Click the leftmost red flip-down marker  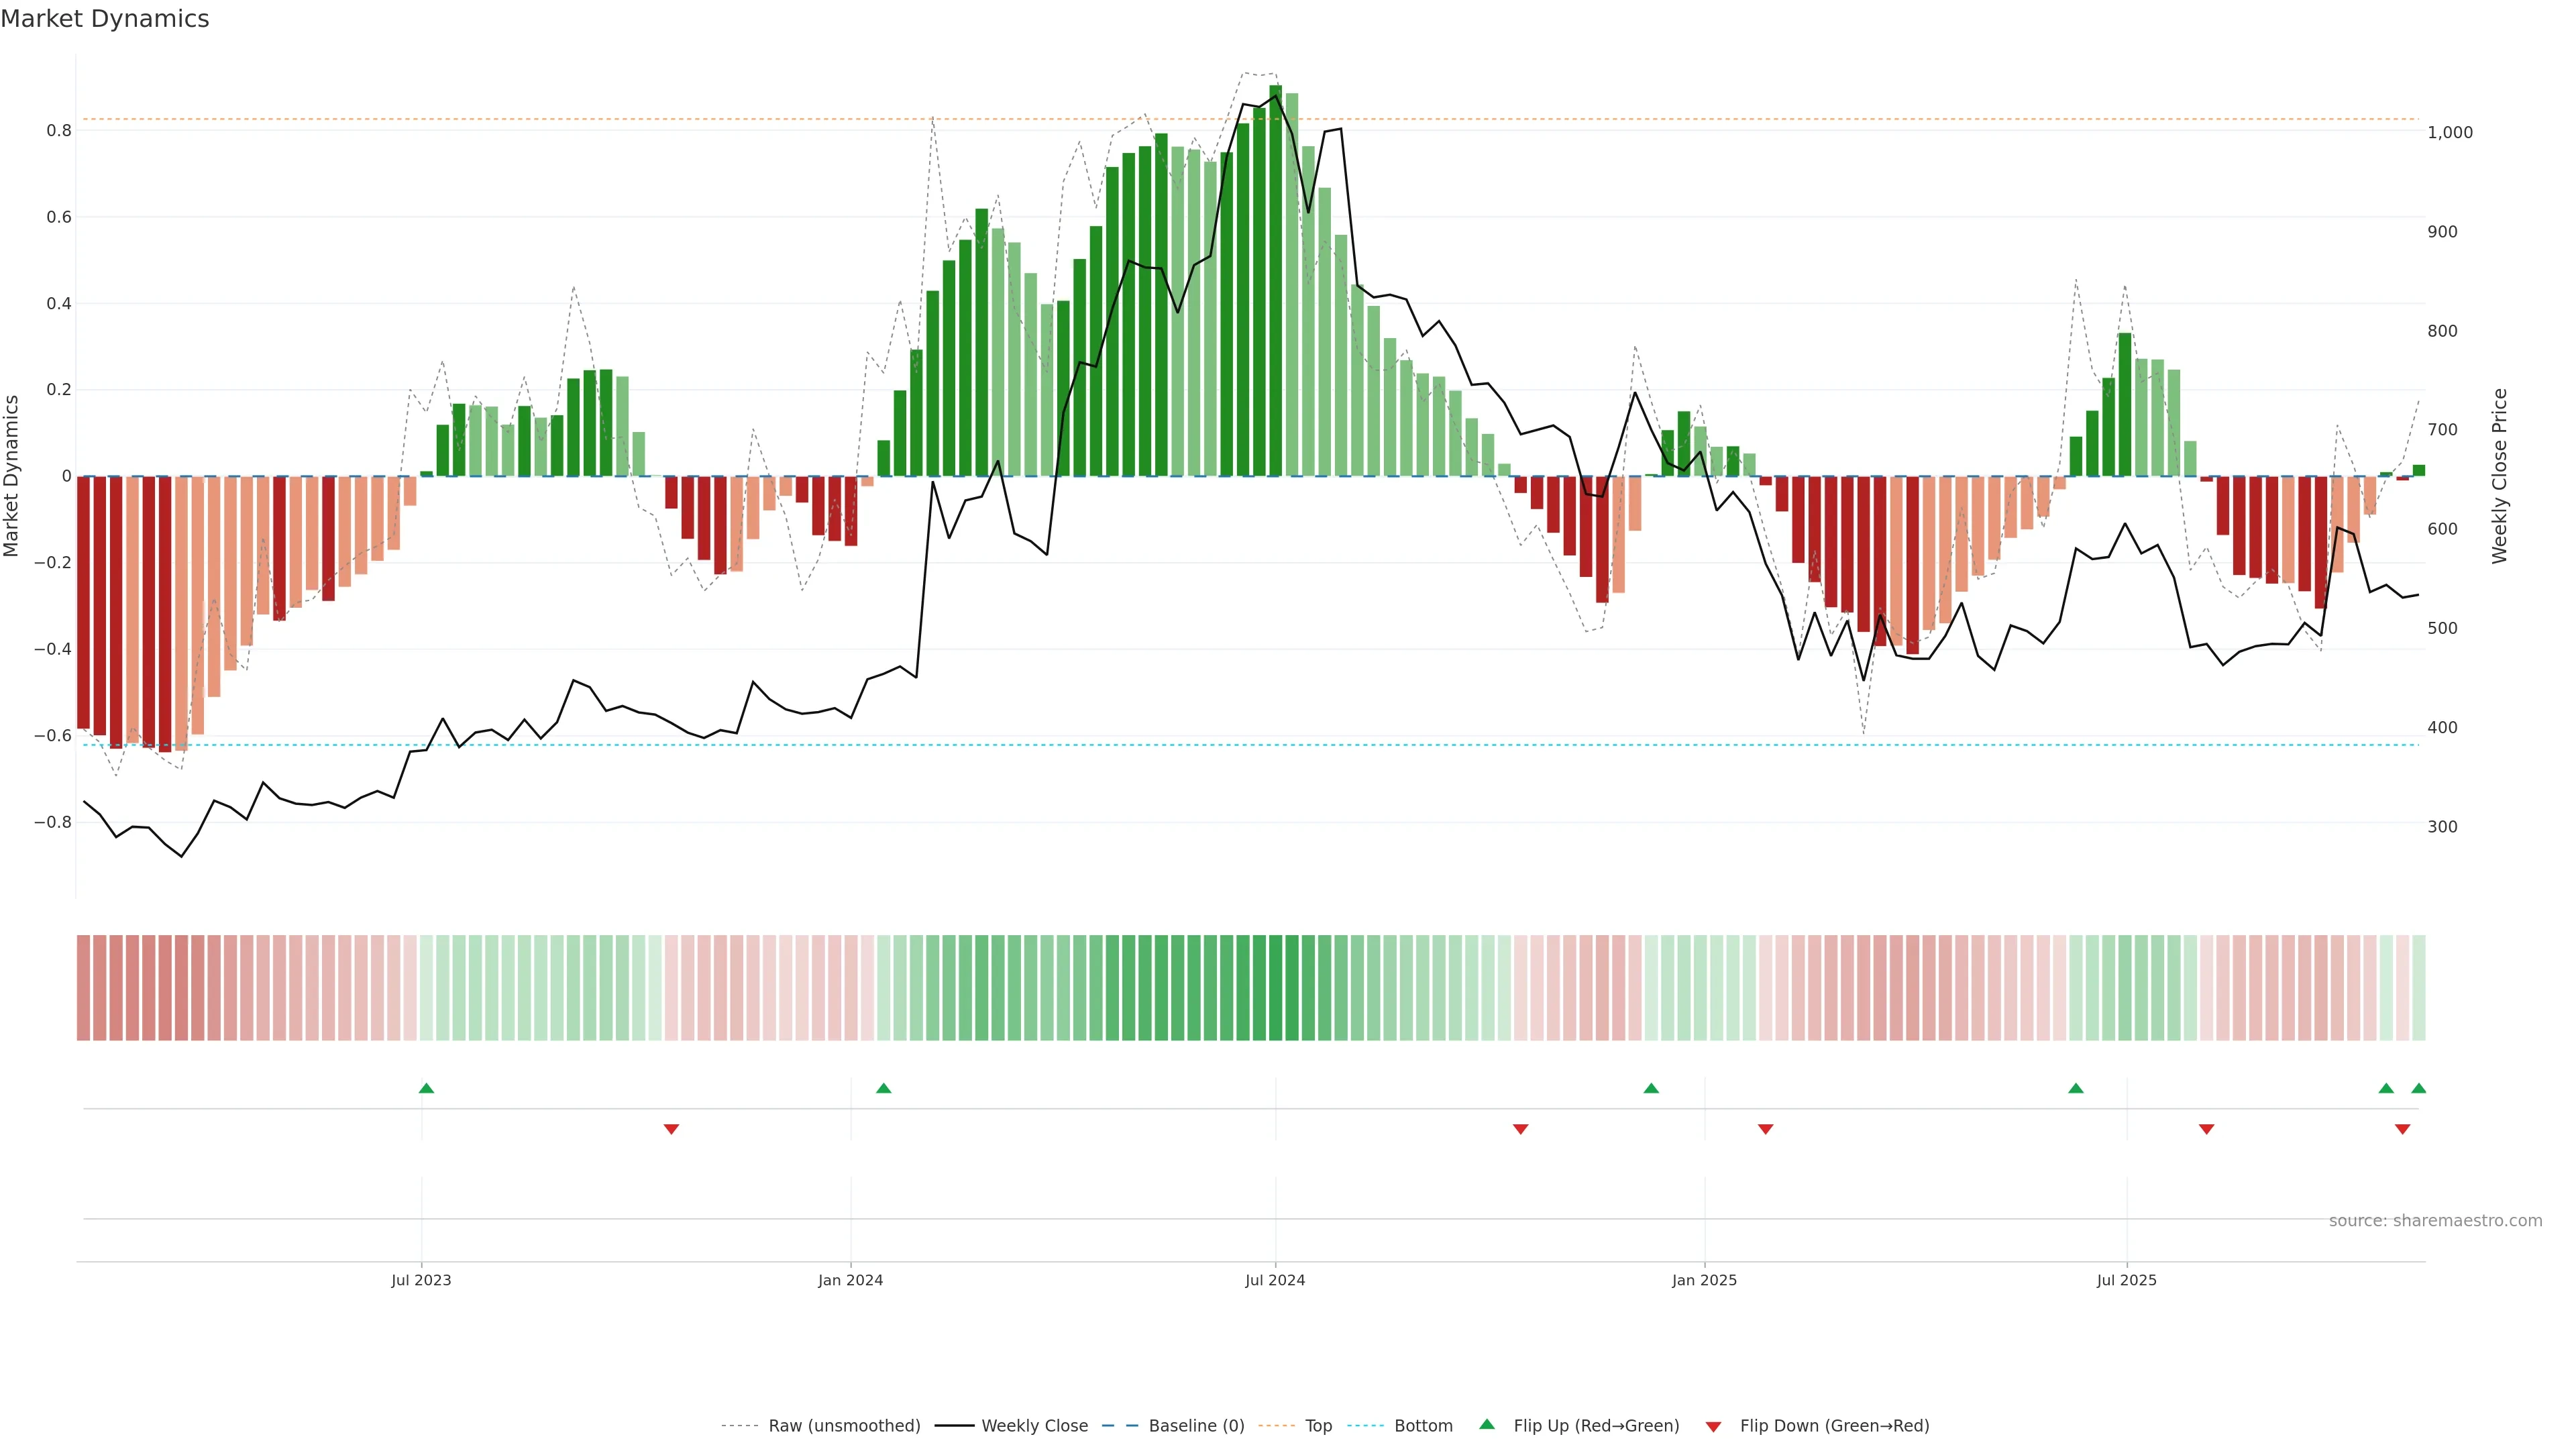click(671, 1129)
